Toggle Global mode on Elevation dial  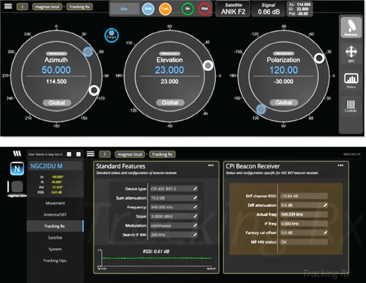(x=170, y=102)
